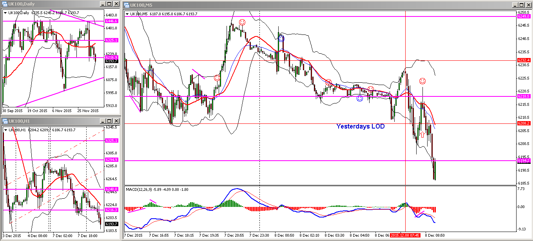Select the red up-arrow marker under Yesterdays LOD line
The image size is (533, 241).
(422, 134)
